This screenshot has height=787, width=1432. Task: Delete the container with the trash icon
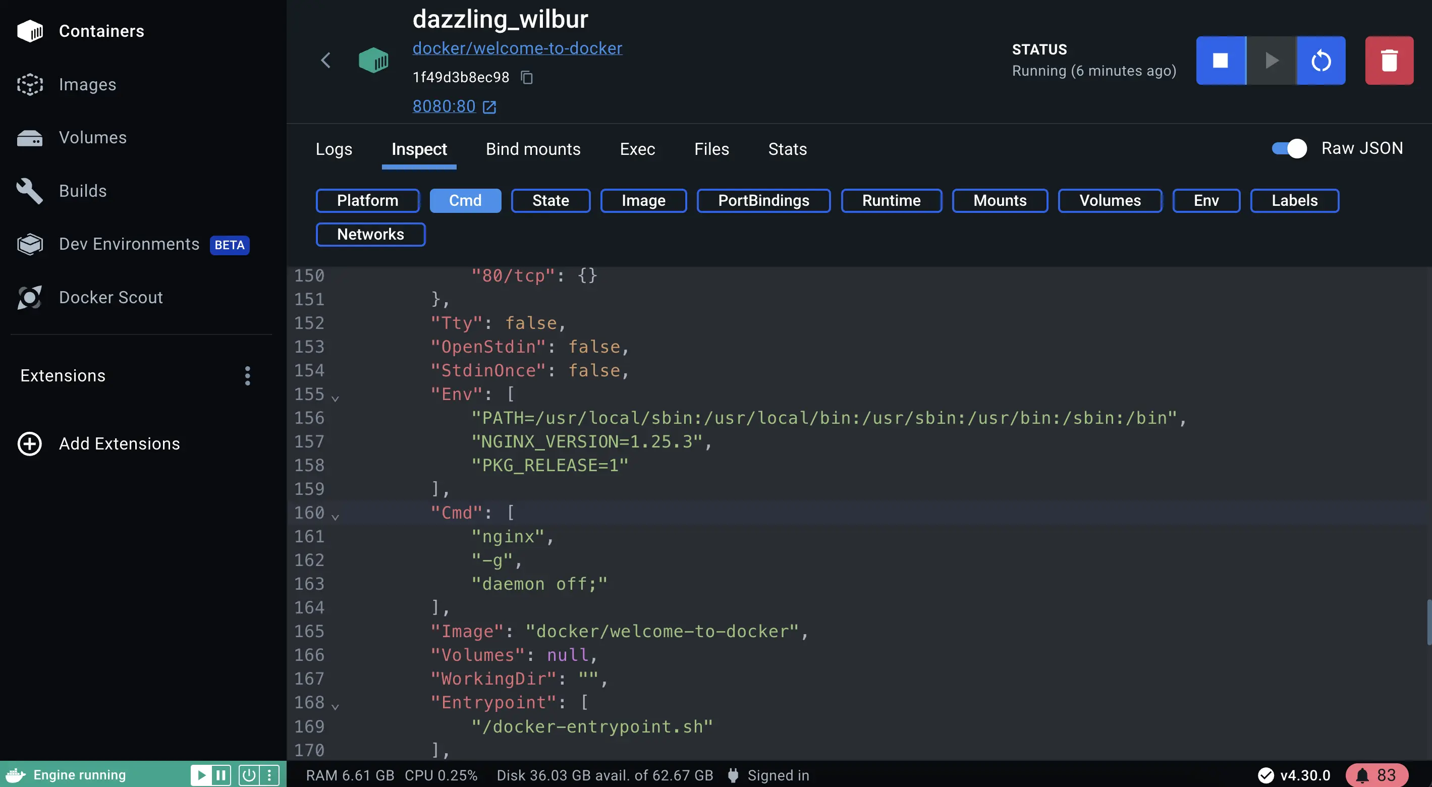coord(1389,60)
